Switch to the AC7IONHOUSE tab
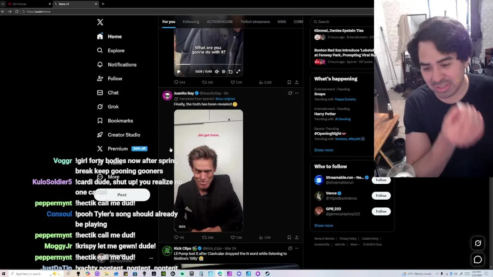Screen dimensions: 493x277 (x=220, y=22)
